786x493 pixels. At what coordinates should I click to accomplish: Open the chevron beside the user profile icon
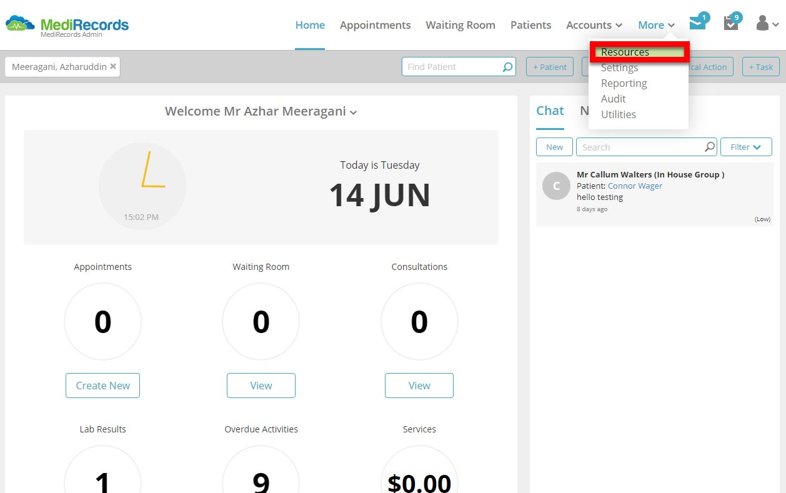pyautogui.click(x=775, y=25)
